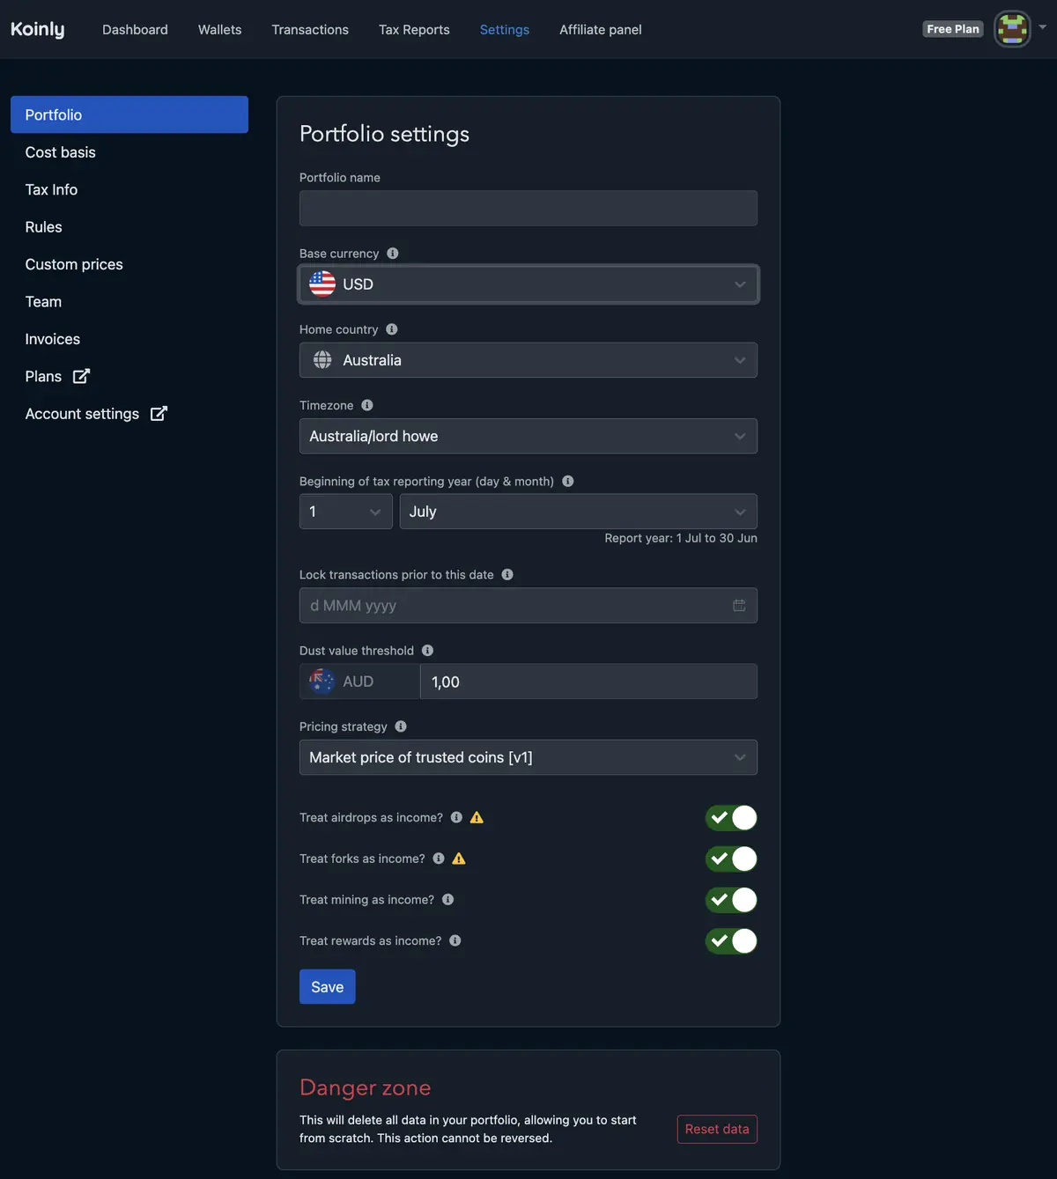Open the Pricing strategy dropdown
The height and width of the screenshot is (1179, 1057).
[528, 757]
